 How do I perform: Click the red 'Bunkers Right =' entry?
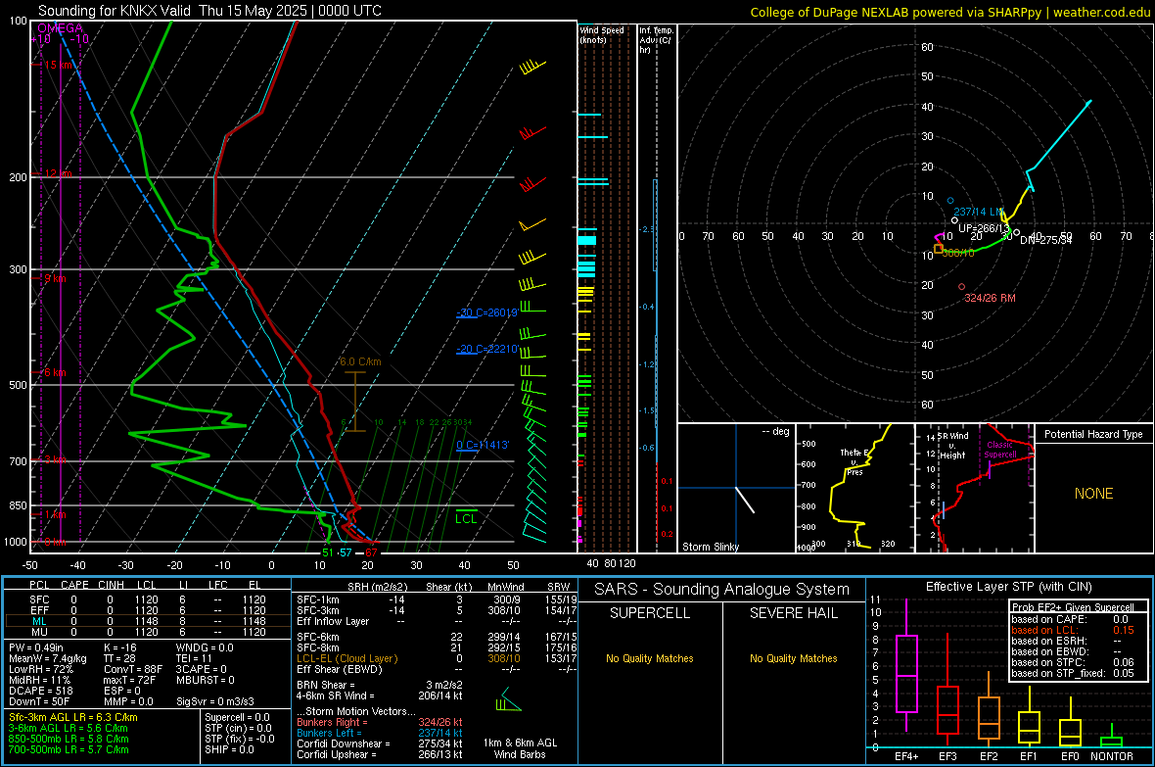pos(380,722)
